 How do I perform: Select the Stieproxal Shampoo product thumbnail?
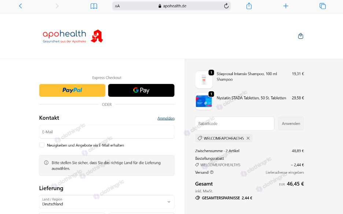pos(204,80)
